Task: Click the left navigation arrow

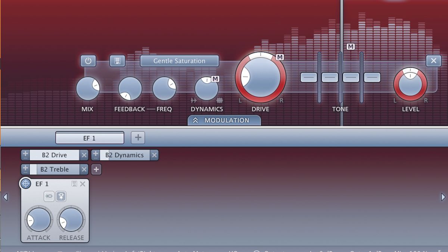Action: click(6, 197)
